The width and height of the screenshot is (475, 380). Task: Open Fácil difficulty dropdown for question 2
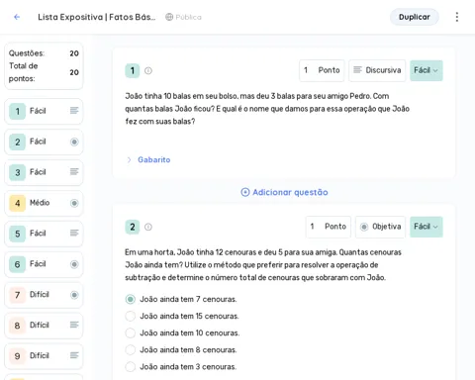(427, 227)
